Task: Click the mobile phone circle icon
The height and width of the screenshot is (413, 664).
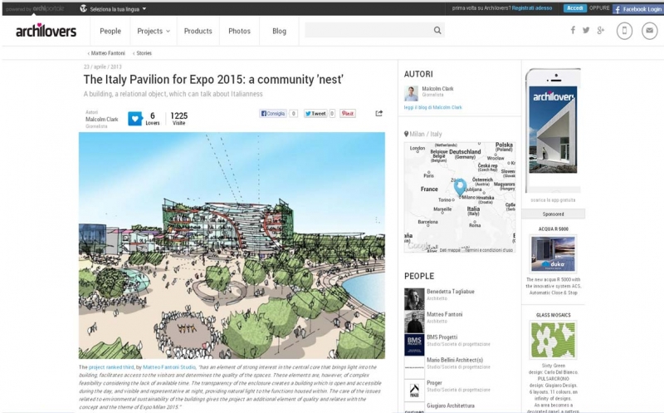Action: [624, 31]
